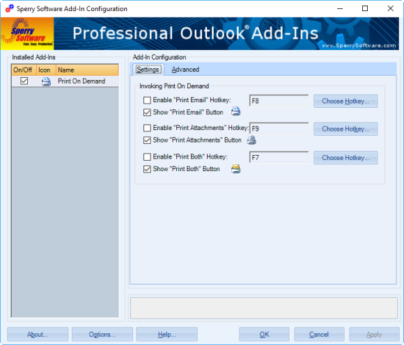The height and width of the screenshot is (345, 404).
Task: Enable the "Print Attachments" Hotkey checkbox
Action: click(x=147, y=128)
